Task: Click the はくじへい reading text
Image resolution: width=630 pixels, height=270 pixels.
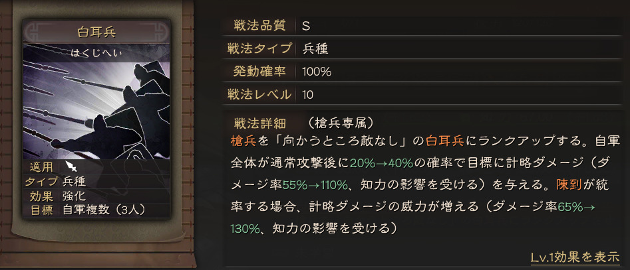Action: [96, 53]
